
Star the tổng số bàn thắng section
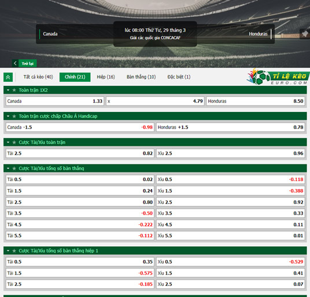[14, 168]
